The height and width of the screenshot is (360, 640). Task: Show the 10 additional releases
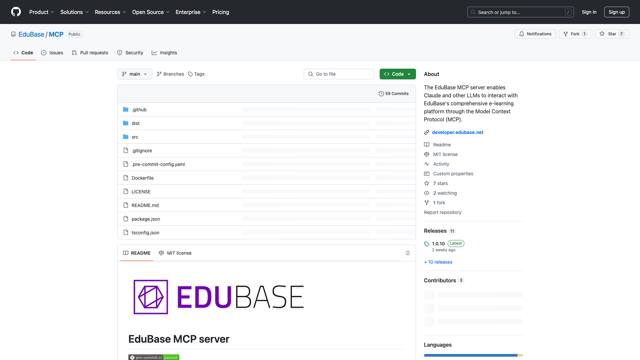[x=438, y=262]
